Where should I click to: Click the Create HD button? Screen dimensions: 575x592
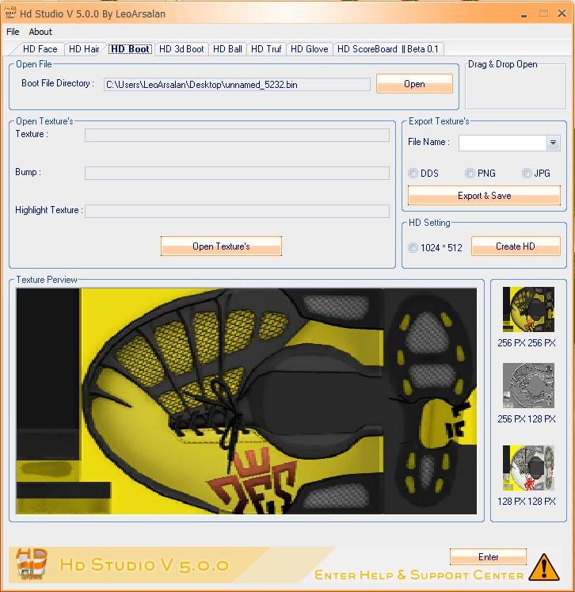515,246
